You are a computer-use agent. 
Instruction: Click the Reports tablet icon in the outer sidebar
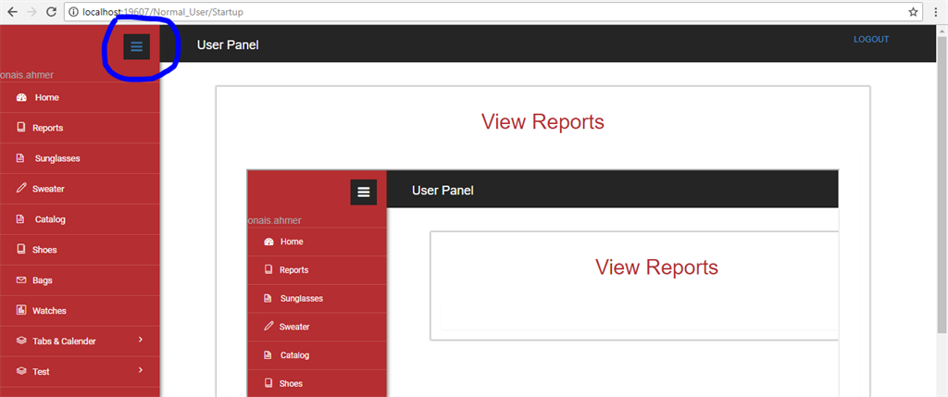pos(21,128)
